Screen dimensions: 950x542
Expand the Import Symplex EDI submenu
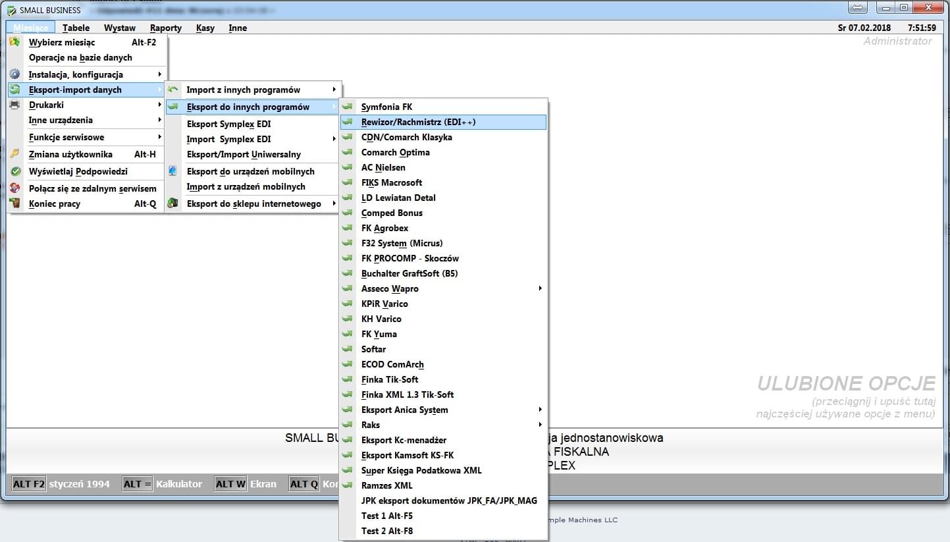coord(253,139)
